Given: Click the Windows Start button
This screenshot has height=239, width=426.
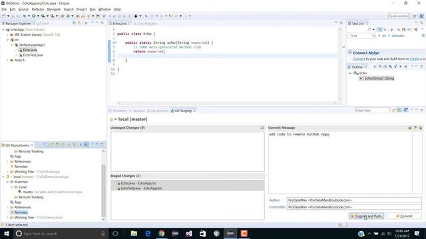Looking at the screenshot, I should coord(6,233).
